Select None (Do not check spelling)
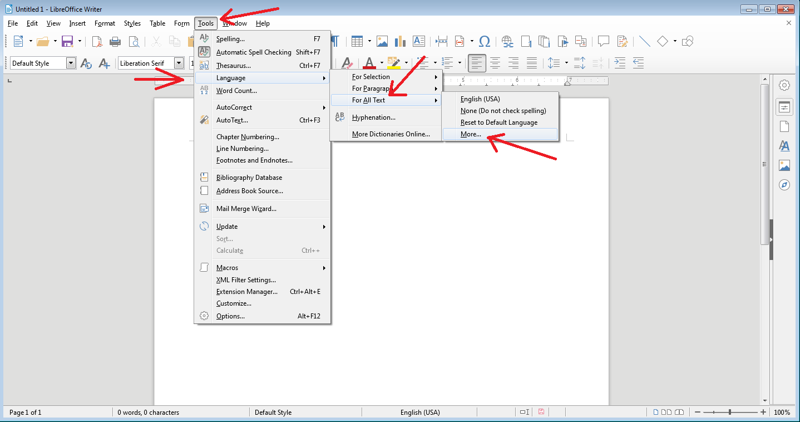 click(500, 111)
